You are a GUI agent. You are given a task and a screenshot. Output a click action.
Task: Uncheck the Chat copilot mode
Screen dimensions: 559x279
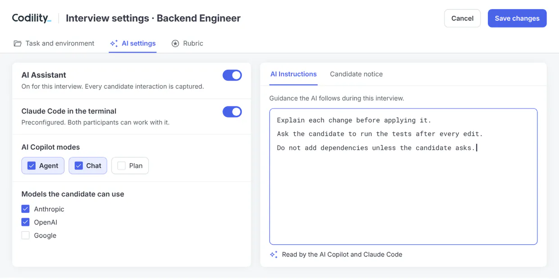(88, 165)
